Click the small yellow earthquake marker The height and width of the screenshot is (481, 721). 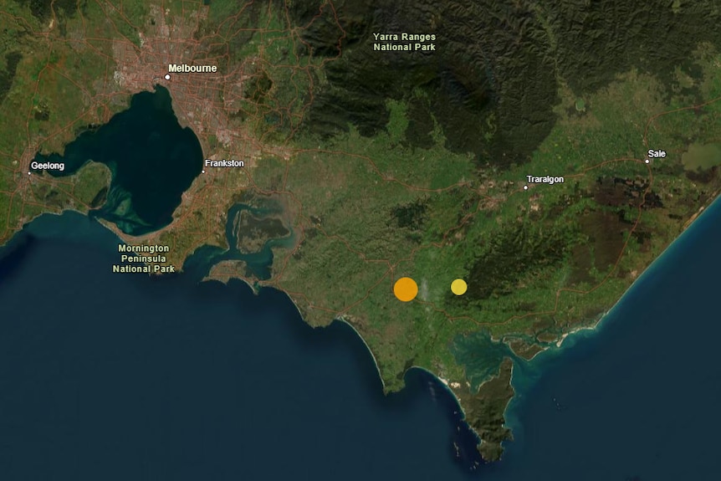tap(459, 286)
